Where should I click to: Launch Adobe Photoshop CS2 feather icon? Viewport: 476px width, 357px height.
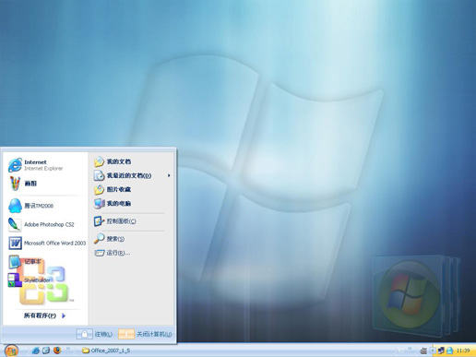pyautogui.click(x=15, y=224)
